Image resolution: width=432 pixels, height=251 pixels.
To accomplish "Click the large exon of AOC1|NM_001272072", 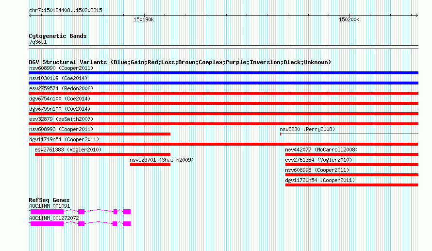I will point(47,224).
